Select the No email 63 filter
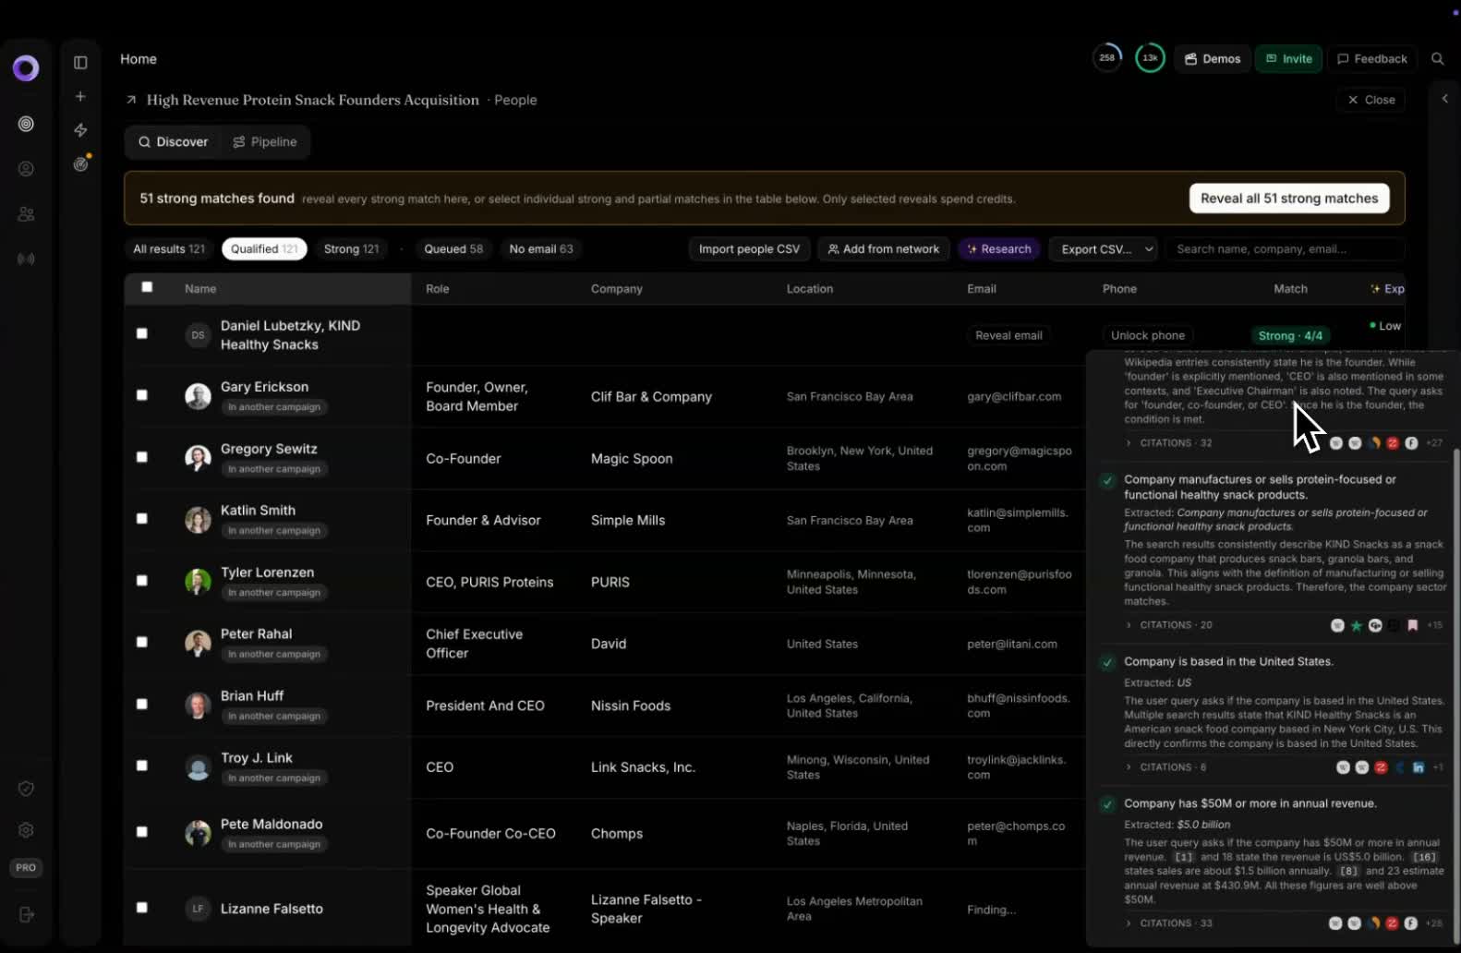1461x953 pixels. (541, 249)
